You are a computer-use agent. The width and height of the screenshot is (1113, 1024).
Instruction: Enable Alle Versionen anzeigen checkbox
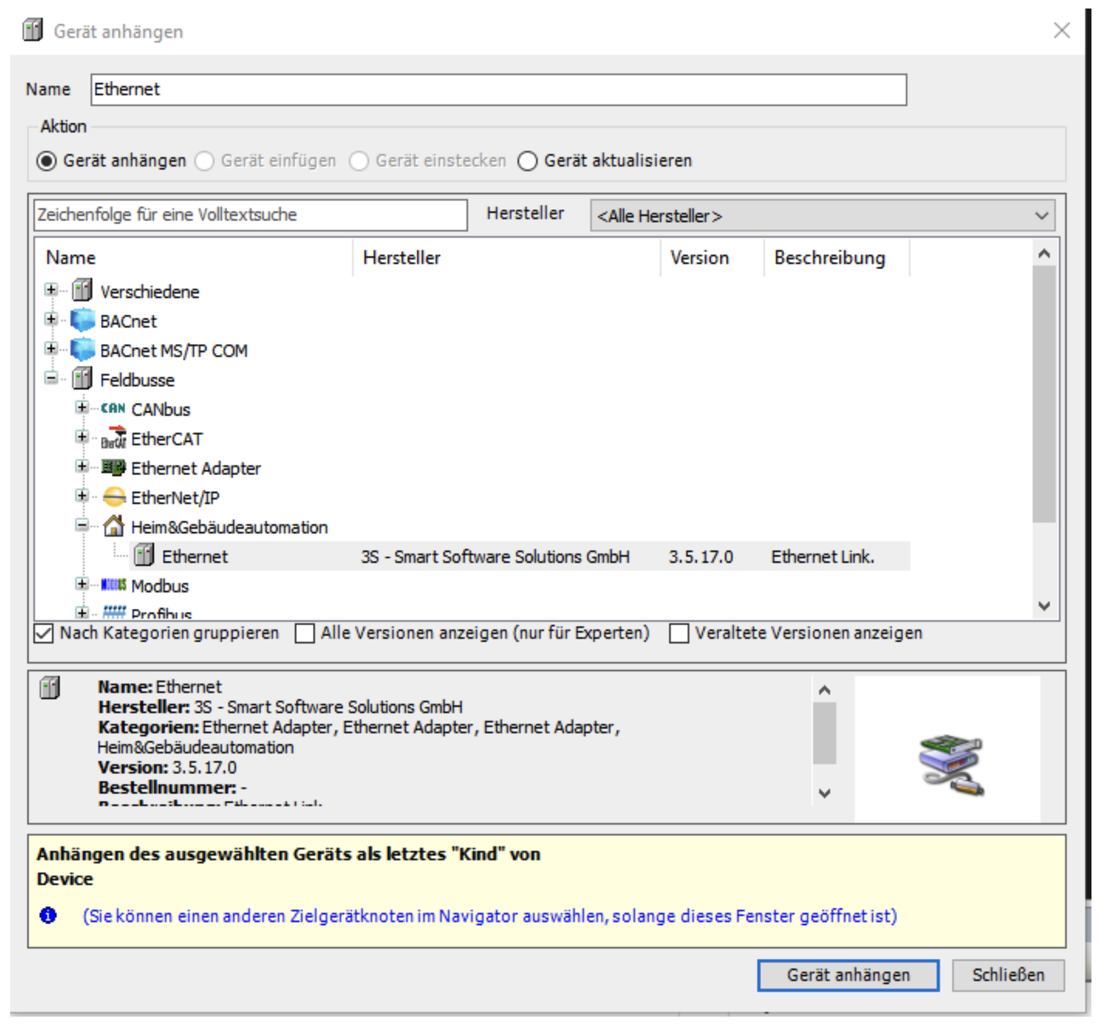click(x=304, y=633)
